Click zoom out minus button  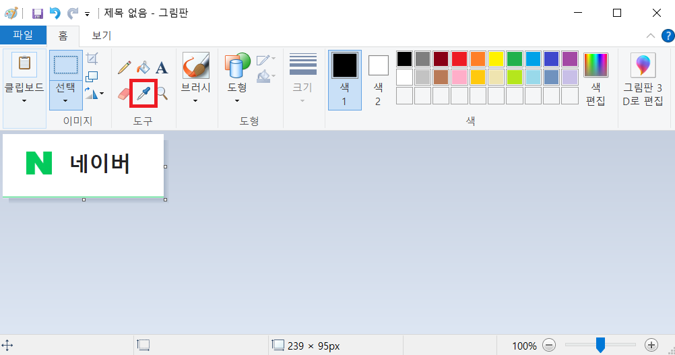coord(549,345)
